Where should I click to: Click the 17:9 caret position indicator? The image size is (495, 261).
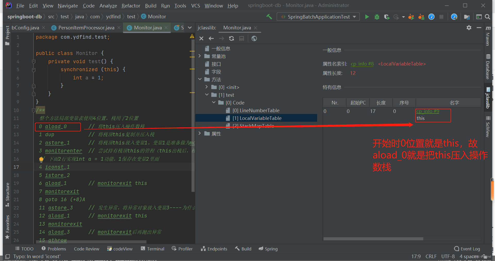[416, 256]
